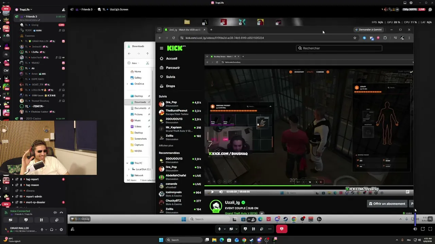The image size is (435, 244).
Task: Bookmark the Kick page with the star
Action: click(x=355, y=38)
